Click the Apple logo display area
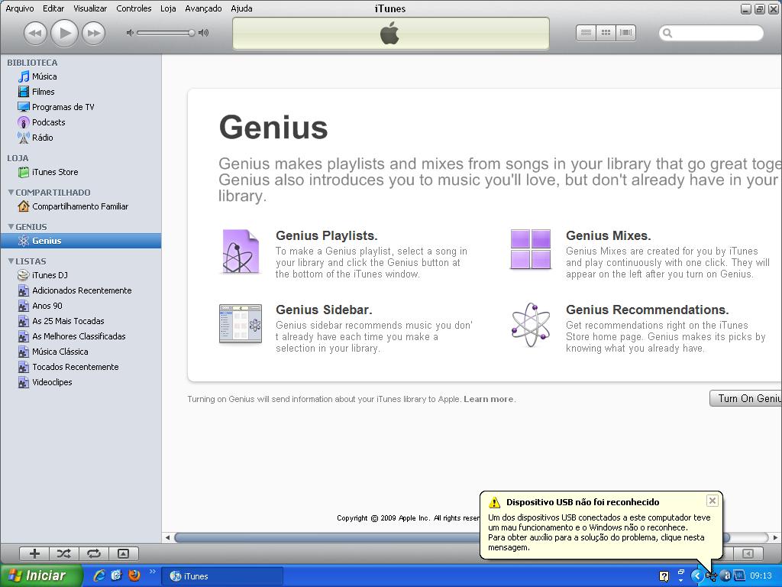 coord(391,34)
